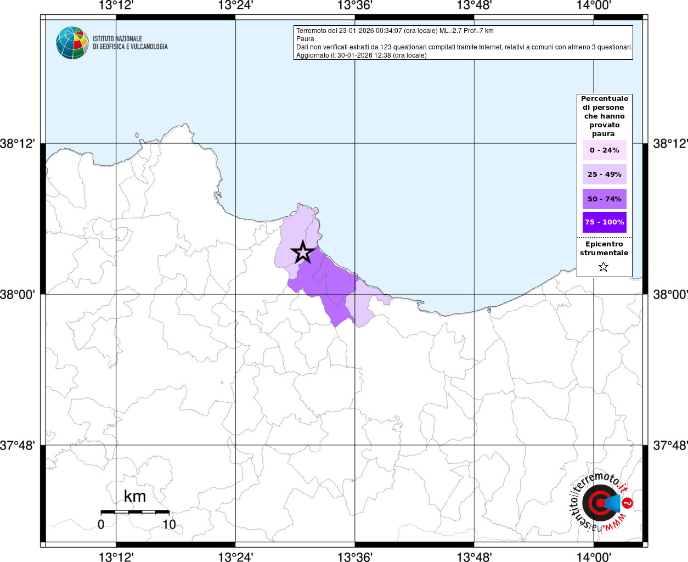Image resolution: width=688 pixels, height=562 pixels.
Task: Click the 14°00' label on the bottom axis
Action: (x=594, y=557)
